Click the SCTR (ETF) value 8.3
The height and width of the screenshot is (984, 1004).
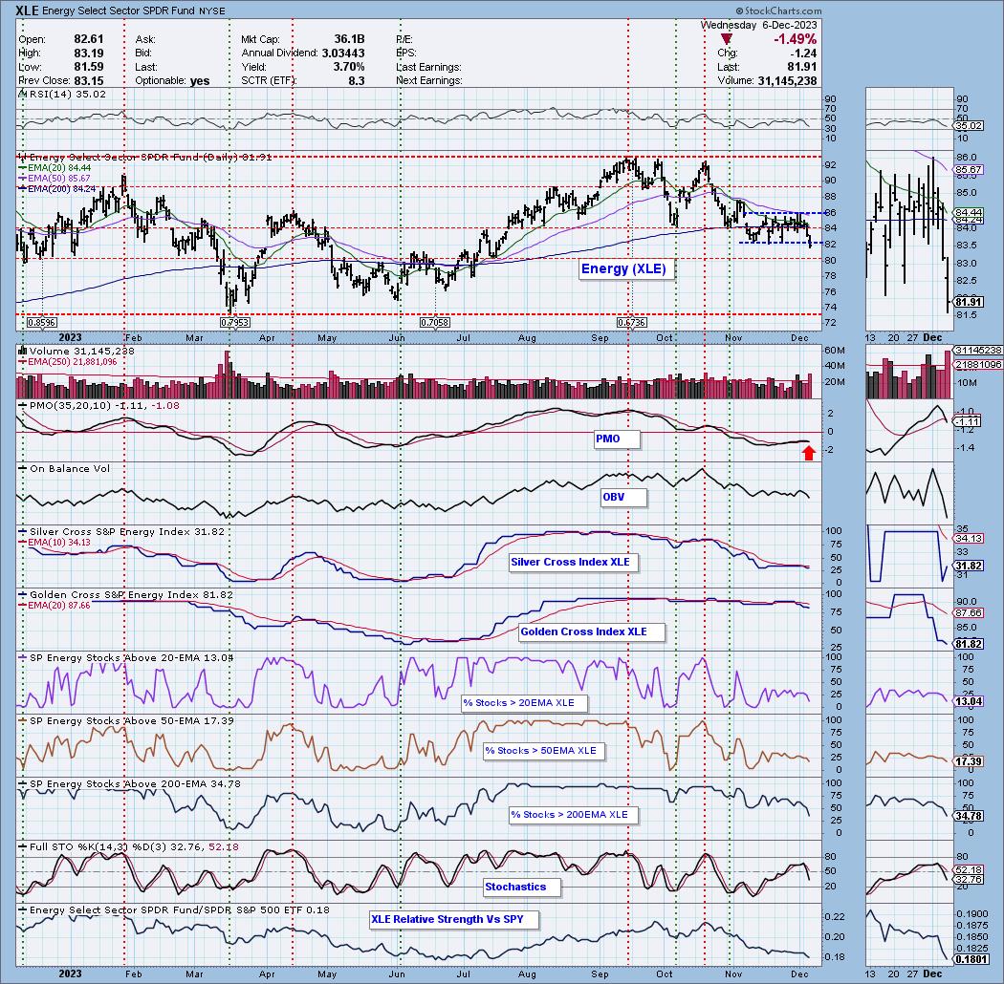pyautogui.click(x=356, y=80)
